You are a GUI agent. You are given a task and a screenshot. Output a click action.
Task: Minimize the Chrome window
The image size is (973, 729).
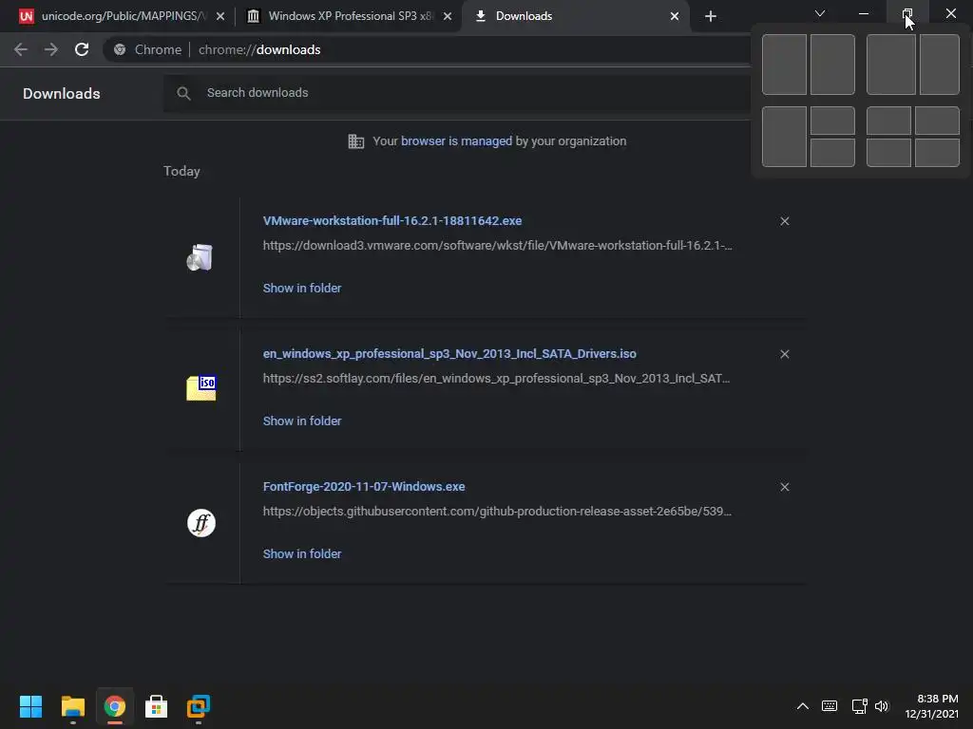coord(863,13)
